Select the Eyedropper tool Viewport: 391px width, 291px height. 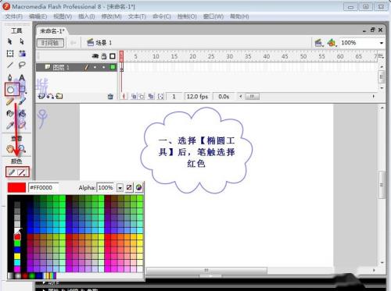[x=10, y=126]
